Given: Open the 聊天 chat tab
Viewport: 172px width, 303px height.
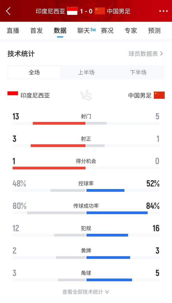Looking at the screenshot, I should click(84, 31).
